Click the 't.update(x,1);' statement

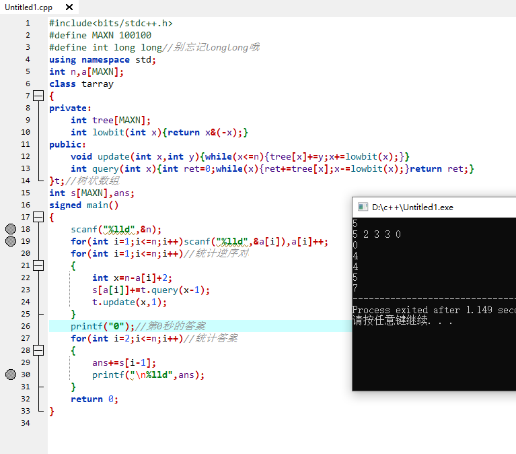(129, 302)
